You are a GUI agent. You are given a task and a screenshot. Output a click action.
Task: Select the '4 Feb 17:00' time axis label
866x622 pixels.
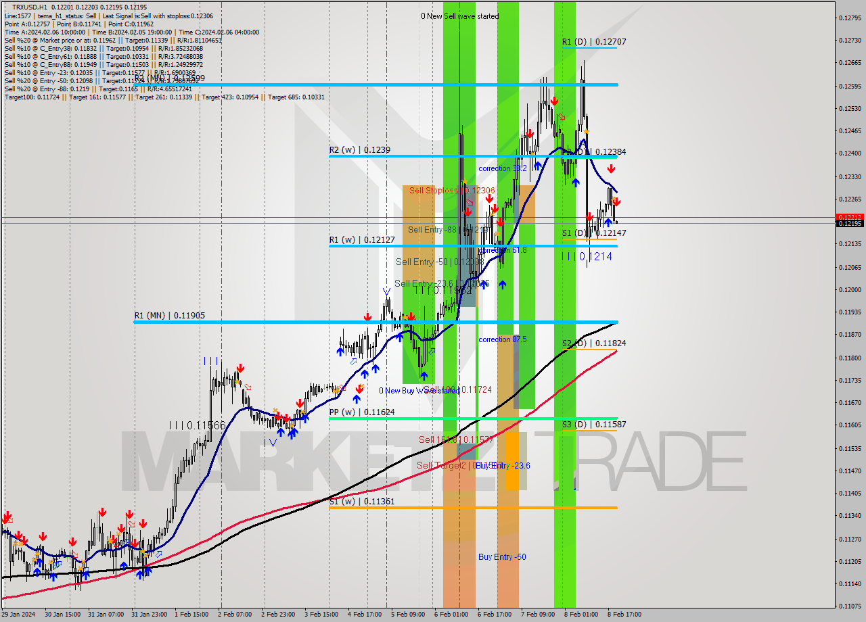[x=365, y=615]
